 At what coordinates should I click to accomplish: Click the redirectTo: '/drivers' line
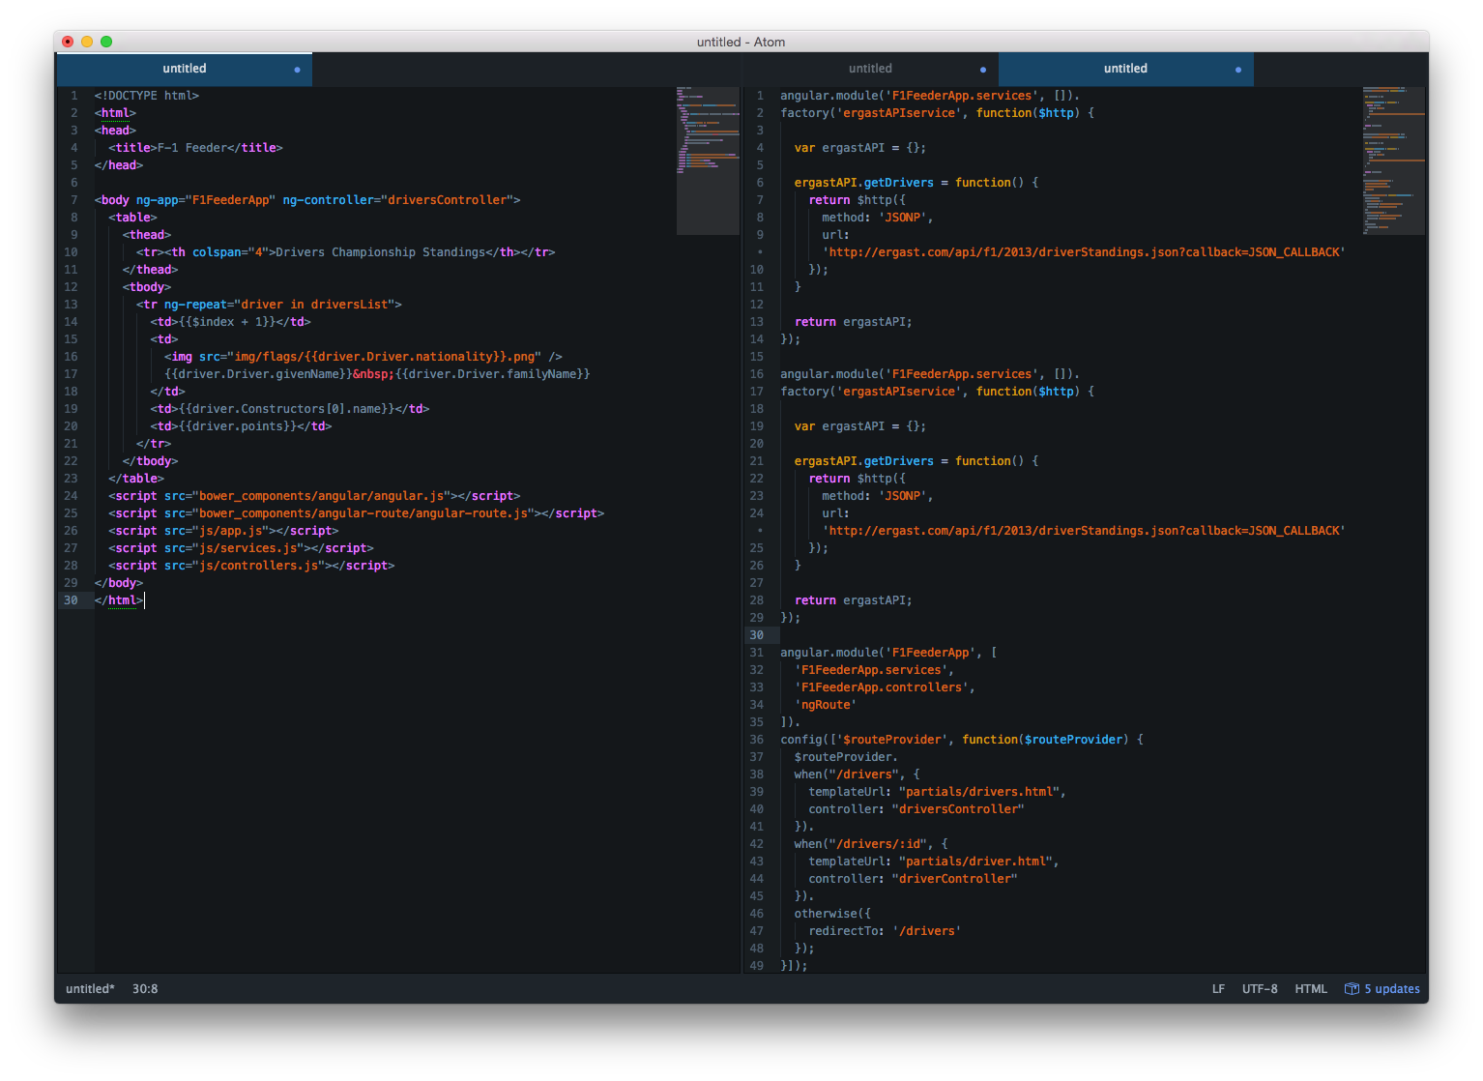886,931
